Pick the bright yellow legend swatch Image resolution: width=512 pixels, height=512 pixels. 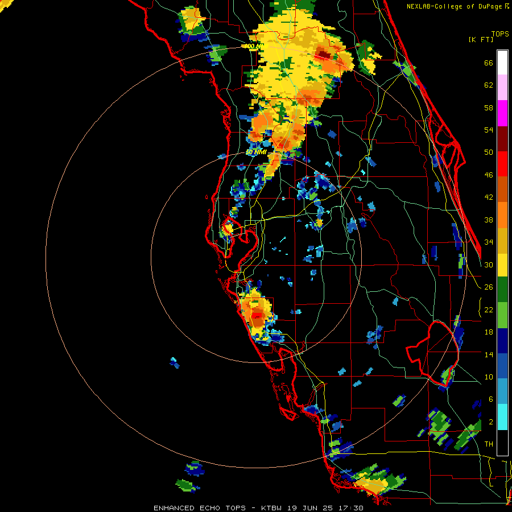(x=502, y=265)
